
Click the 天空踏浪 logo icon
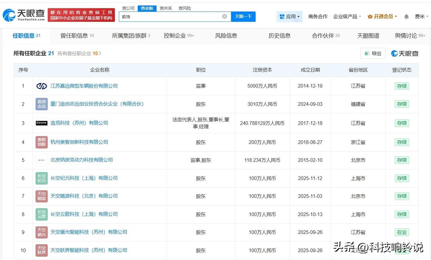[41, 196]
